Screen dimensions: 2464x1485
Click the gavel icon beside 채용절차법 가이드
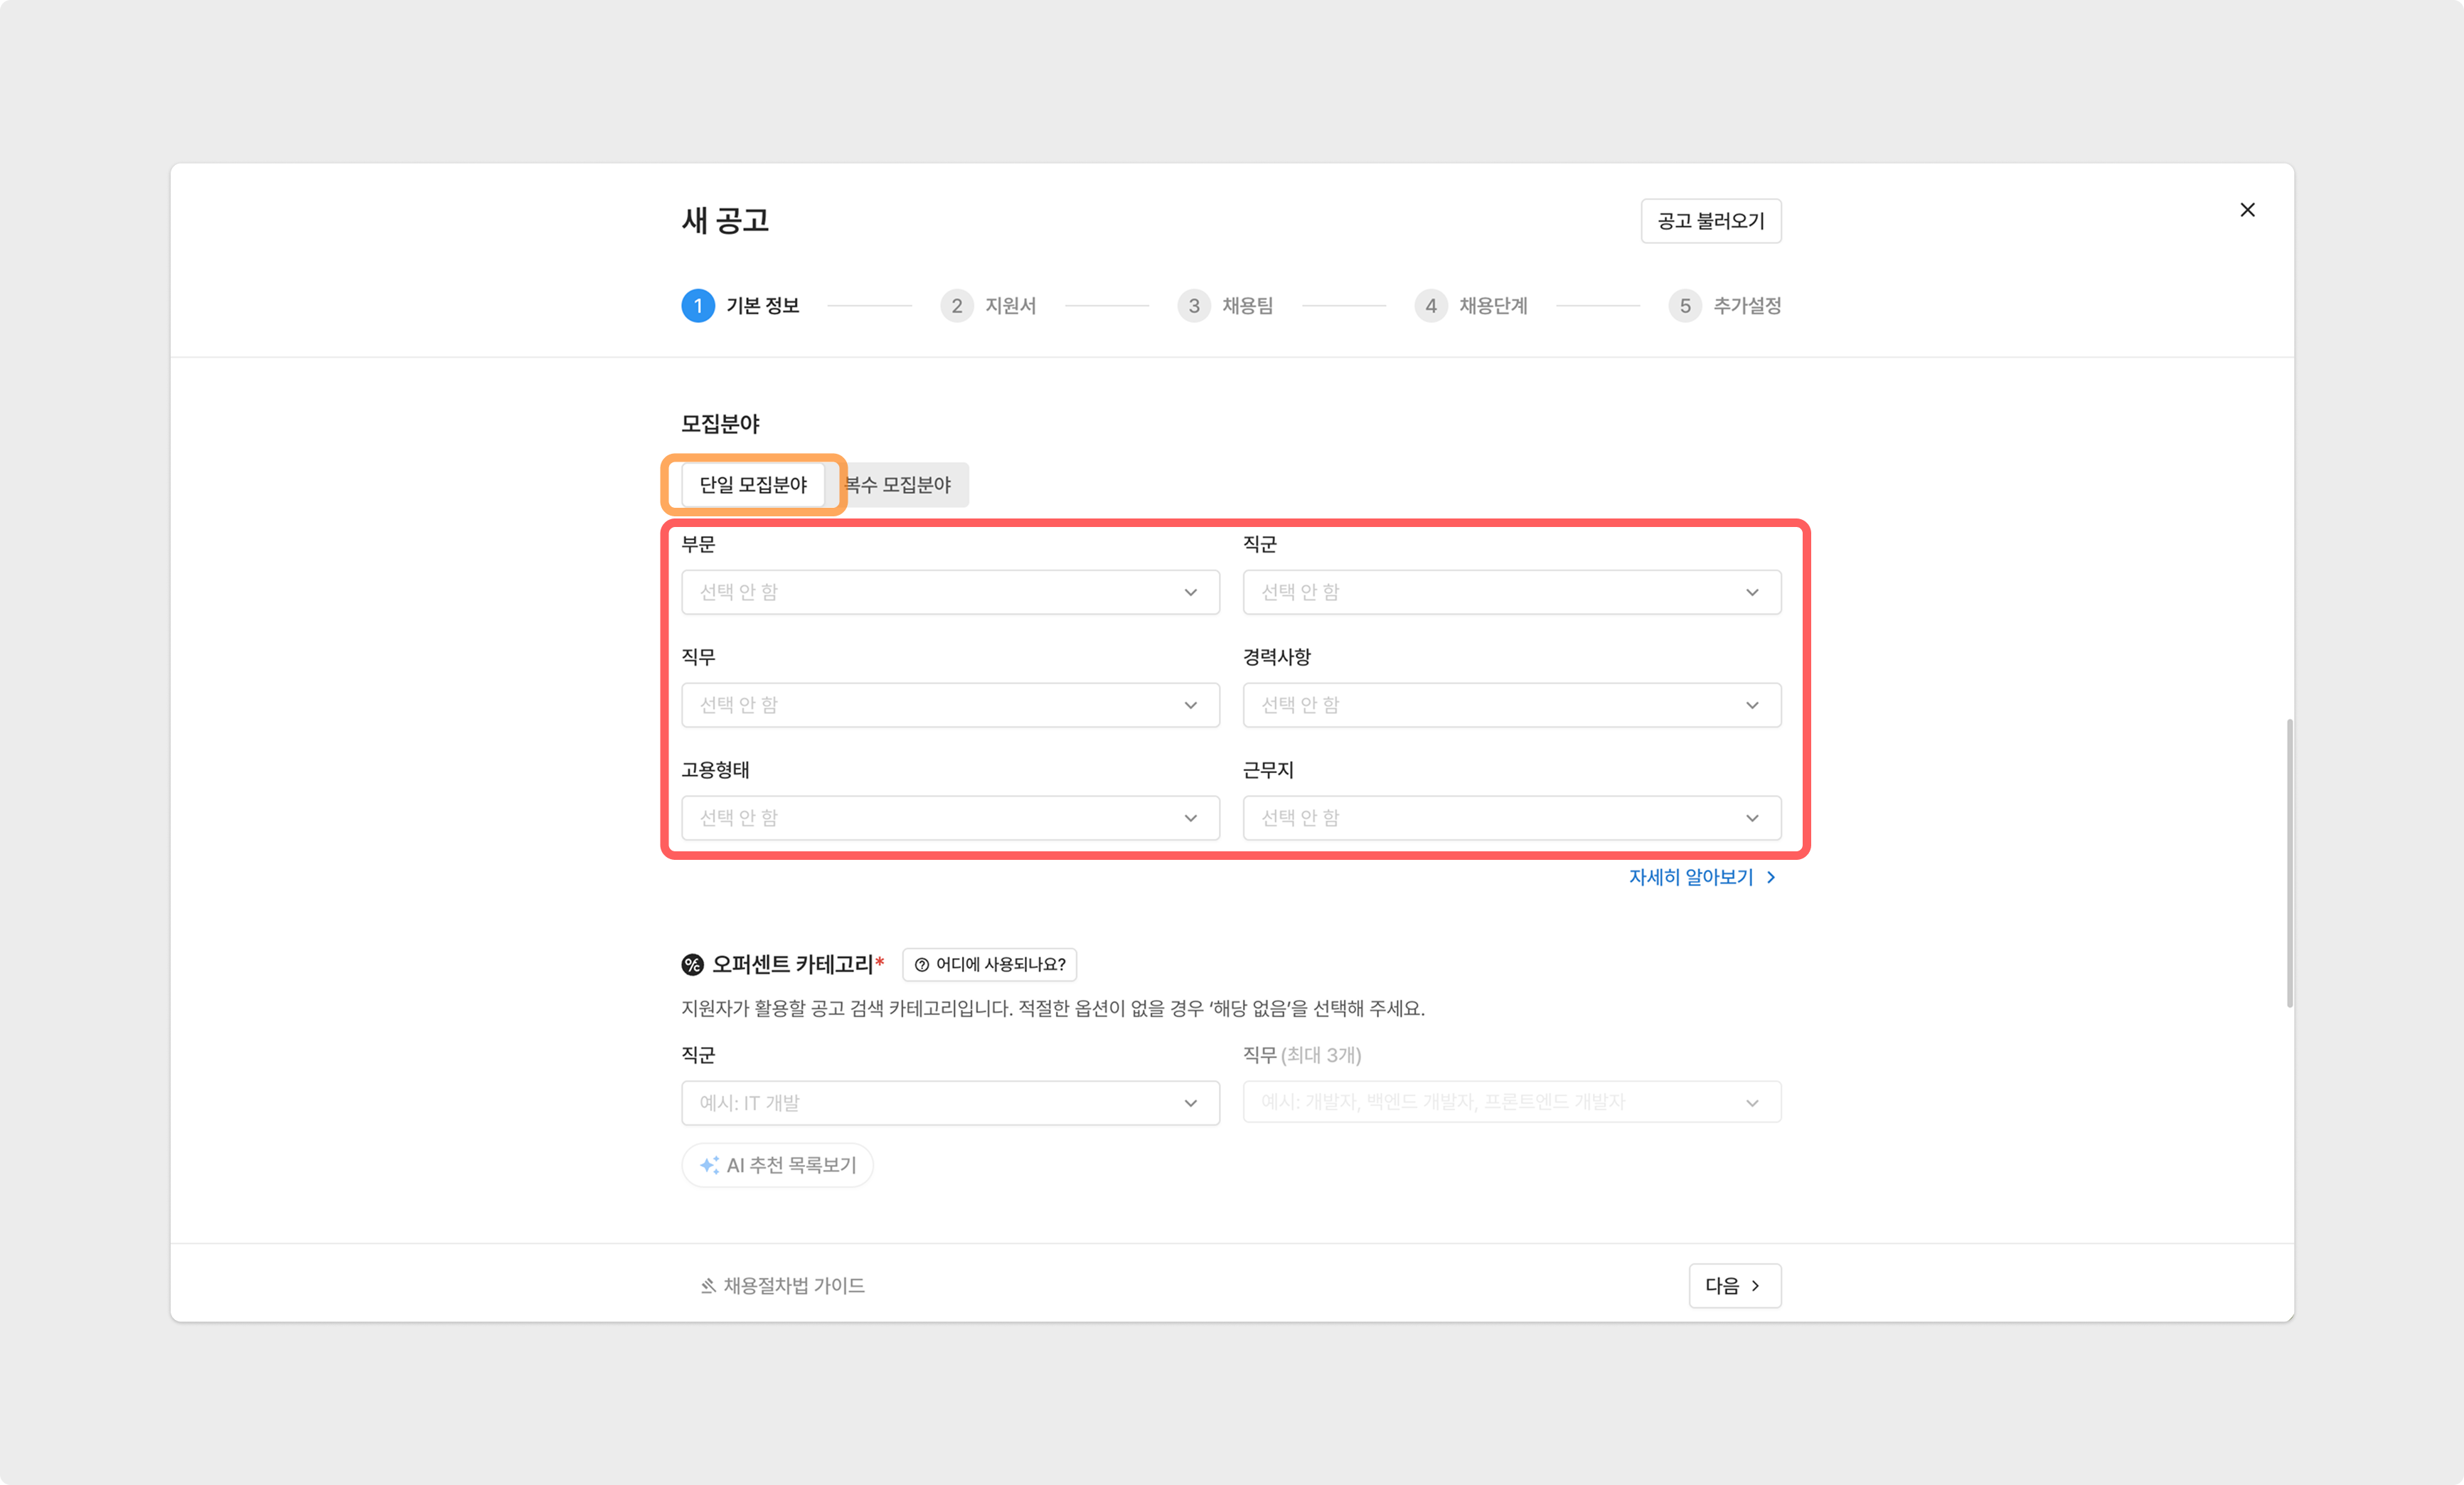coord(708,1286)
